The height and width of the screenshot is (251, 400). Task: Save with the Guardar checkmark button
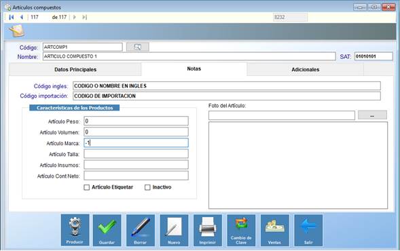click(x=107, y=230)
